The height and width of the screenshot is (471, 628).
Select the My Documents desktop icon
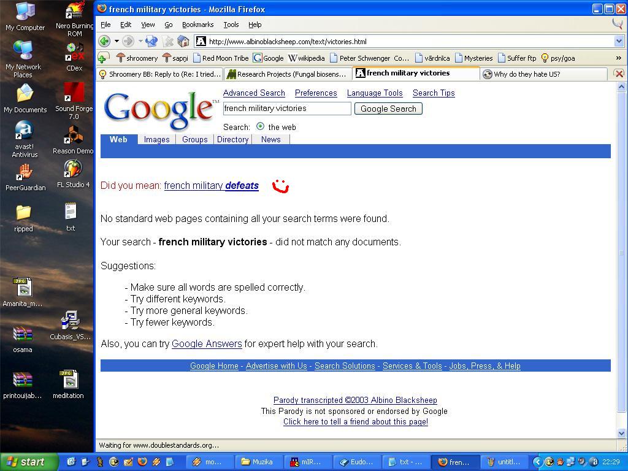[x=25, y=99]
